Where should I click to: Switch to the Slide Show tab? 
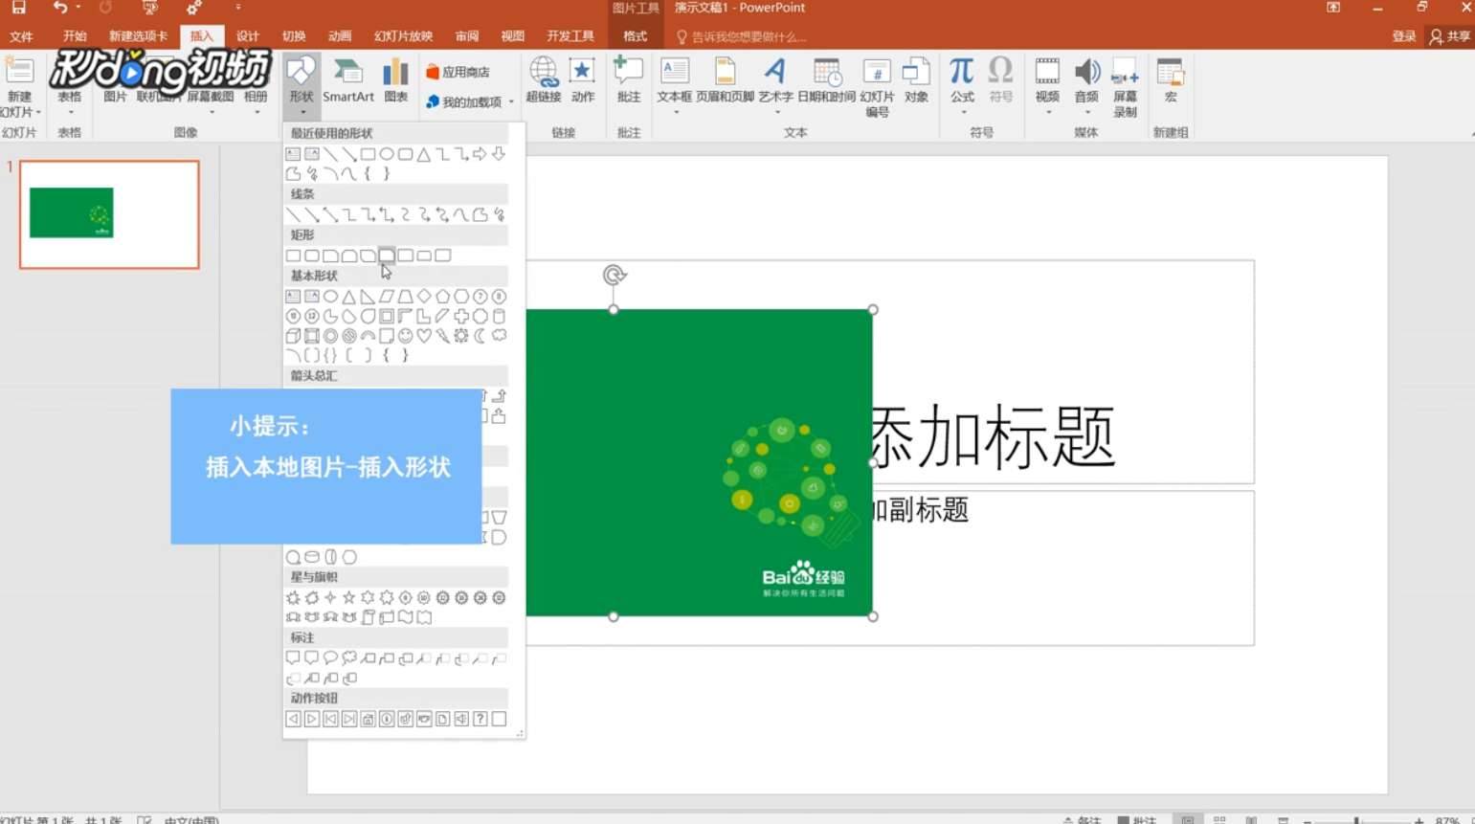(x=404, y=36)
